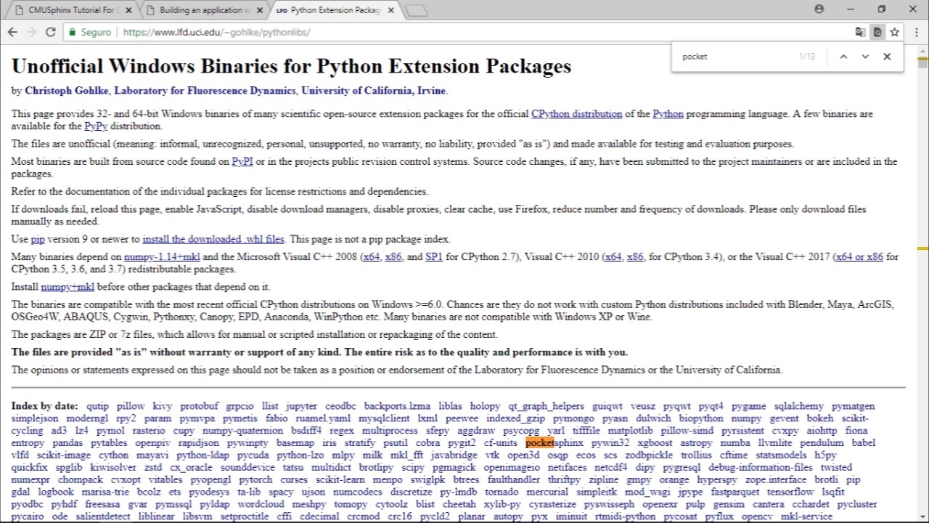Open the sqlalchemy package link

tap(798, 406)
